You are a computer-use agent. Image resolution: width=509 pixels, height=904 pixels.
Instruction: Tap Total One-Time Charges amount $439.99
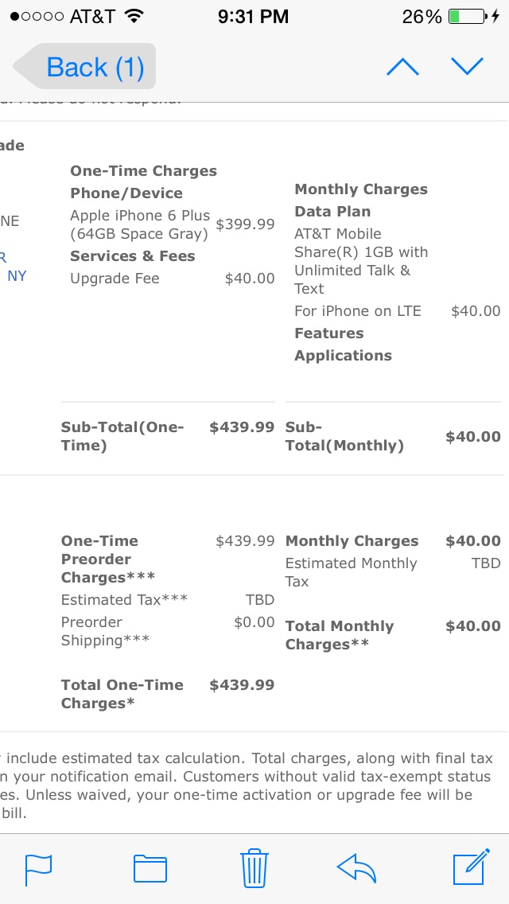242,685
